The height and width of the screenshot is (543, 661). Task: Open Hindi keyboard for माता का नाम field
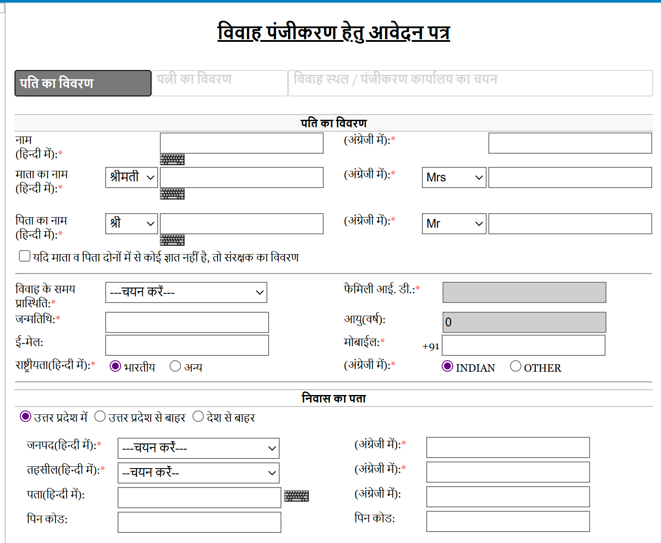pyautogui.click(x=172, y=193)
